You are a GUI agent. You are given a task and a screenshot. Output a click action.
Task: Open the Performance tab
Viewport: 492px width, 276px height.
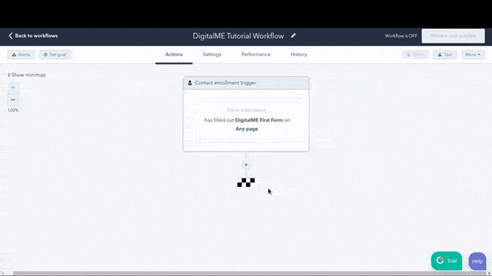256,55
